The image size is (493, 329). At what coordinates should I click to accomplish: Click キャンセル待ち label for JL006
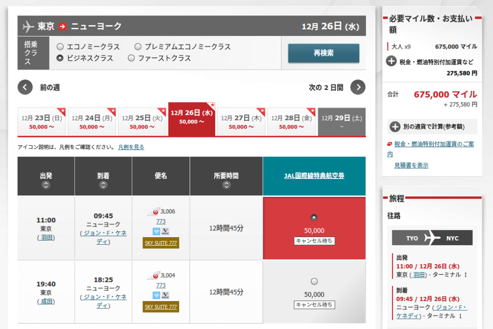point(314,240)
